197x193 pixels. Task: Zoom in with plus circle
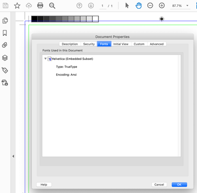pyautogui.click(x=162, y=5)
